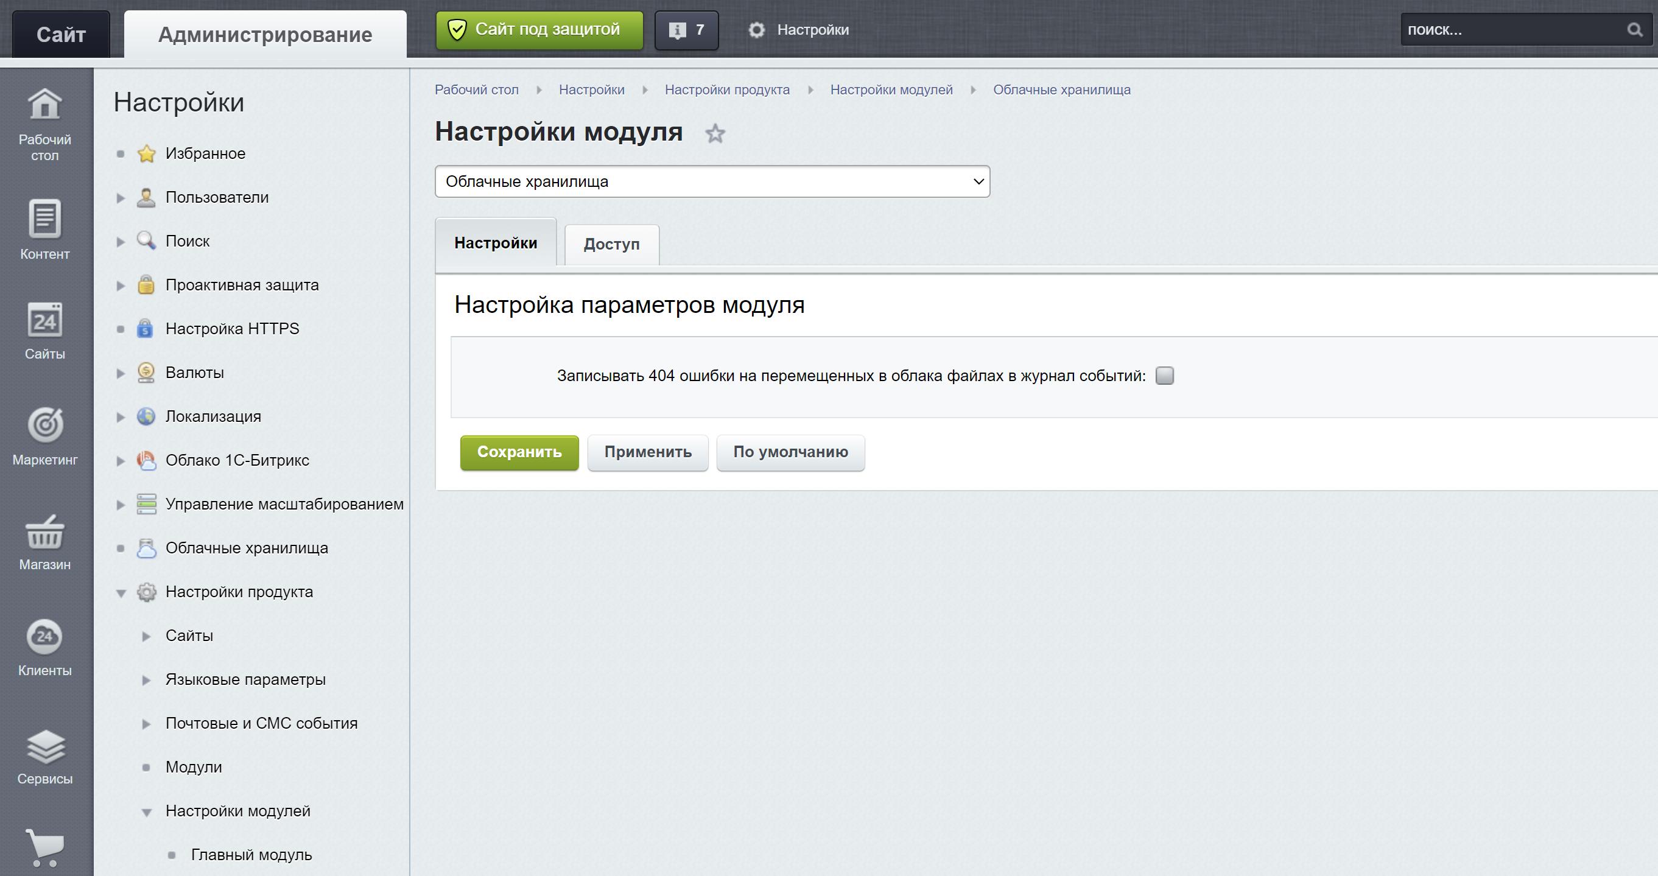The image size is (1658, 876).
Task: Expand the Проактивная защита menu item
Action: (x=121, y=285)
